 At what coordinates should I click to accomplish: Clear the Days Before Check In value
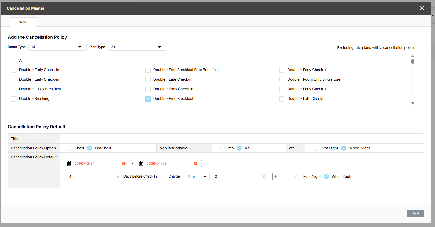(x=118, y=177)
